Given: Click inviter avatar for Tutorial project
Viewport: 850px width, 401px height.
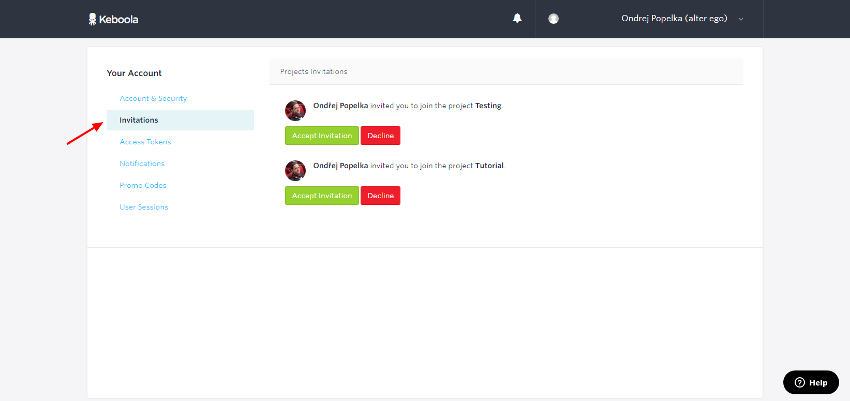Looking at the screenshot, I should click(295, 171).
